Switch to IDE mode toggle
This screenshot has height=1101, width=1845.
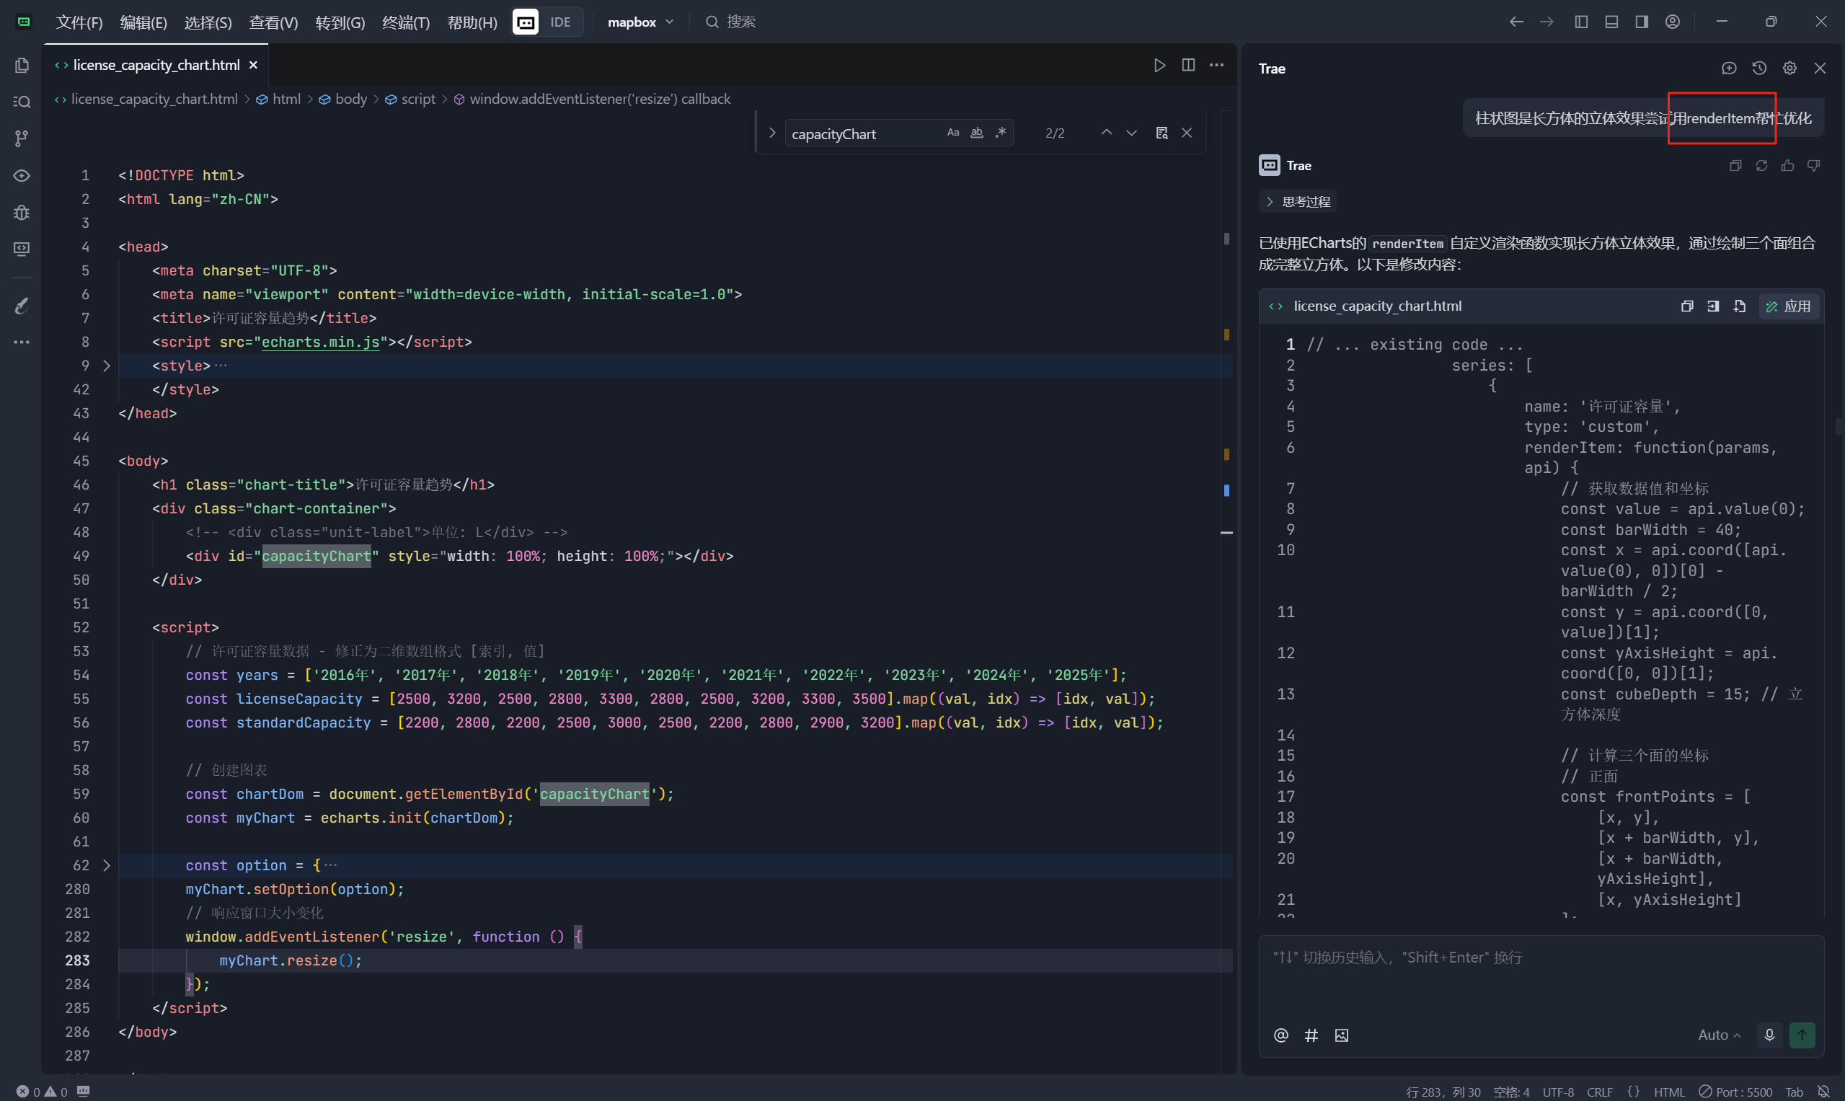click(560, 22)
